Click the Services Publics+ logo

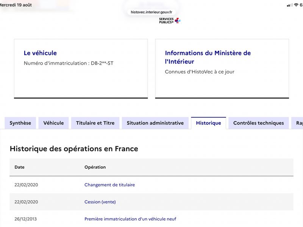click(x=170, y=20)
